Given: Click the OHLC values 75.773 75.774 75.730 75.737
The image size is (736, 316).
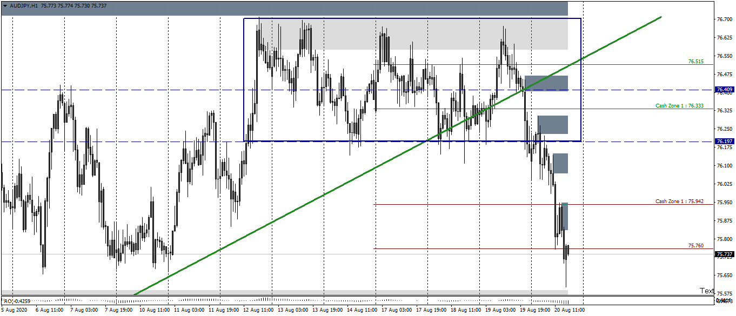Looking at the screenshot, I should [x=73, y=5].
